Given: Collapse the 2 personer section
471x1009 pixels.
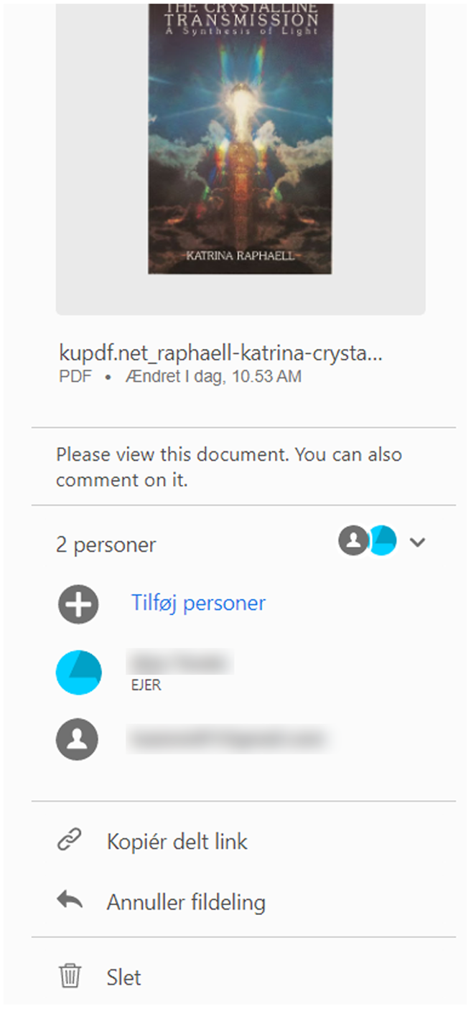Looking at the screenshot, I should click(x=417, y=543).
